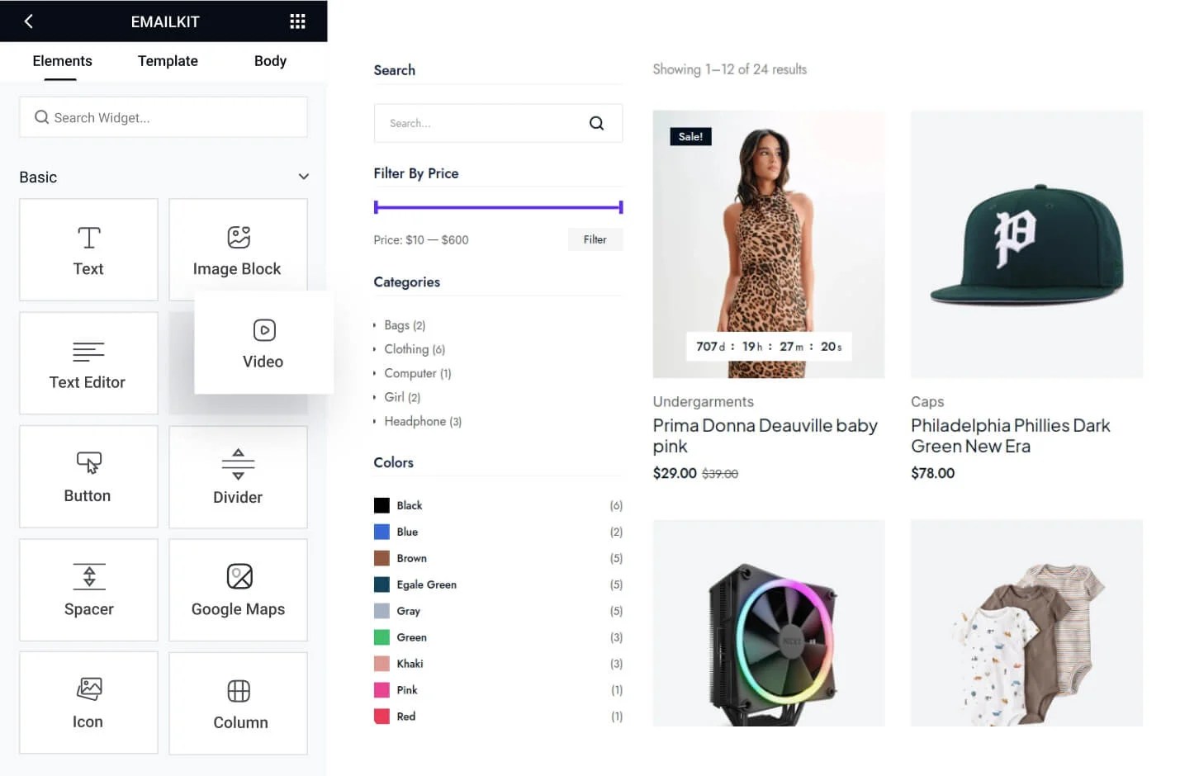Select the Blue color swatch
Screen dimensions: 1199x776
pyautogui.click(x=381, y=532)
